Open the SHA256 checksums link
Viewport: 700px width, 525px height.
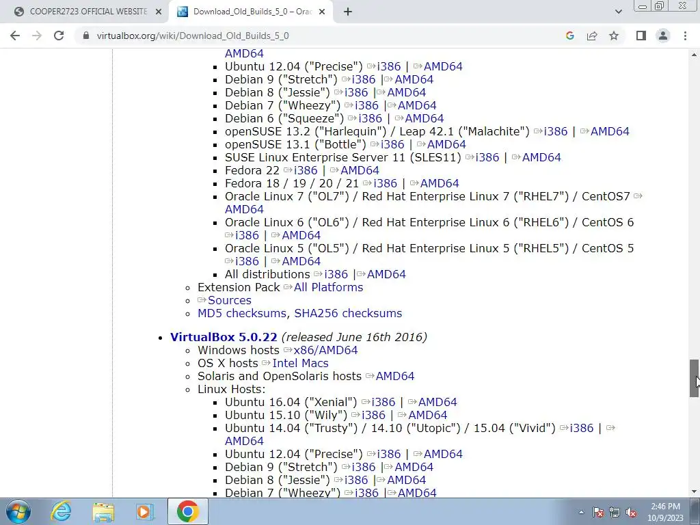[x=348, y=313]
